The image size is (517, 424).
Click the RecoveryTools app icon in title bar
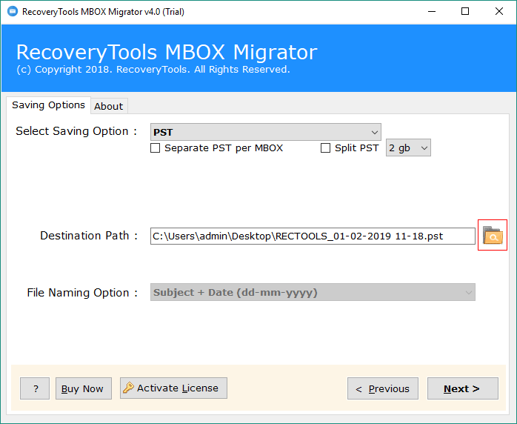[12, 12]
